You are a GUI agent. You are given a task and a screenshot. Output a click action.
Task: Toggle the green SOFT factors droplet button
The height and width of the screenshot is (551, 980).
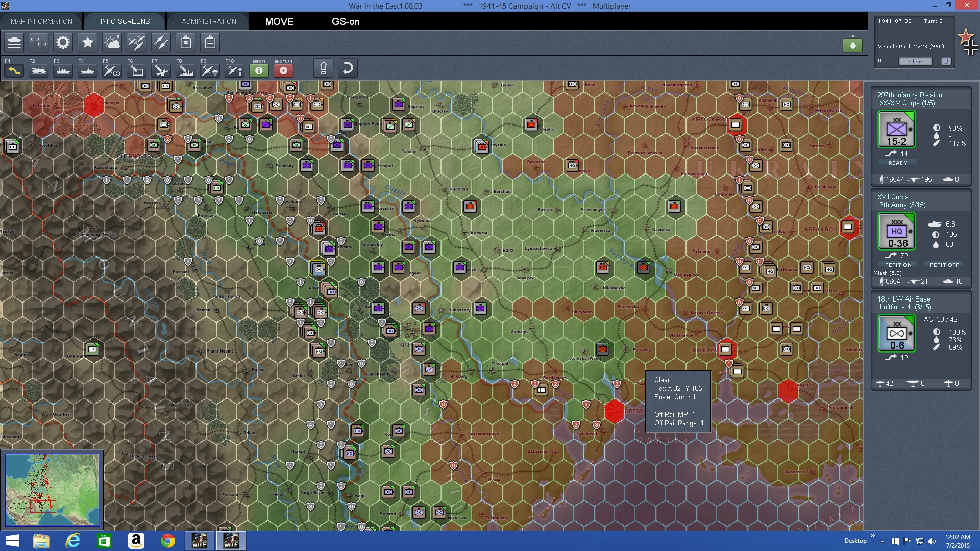[x=852, y=45]
